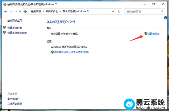Click the 设置备份(S) link
Viewport: 169px width, 111px height.
pyautogui.click(x=154, y=34)
